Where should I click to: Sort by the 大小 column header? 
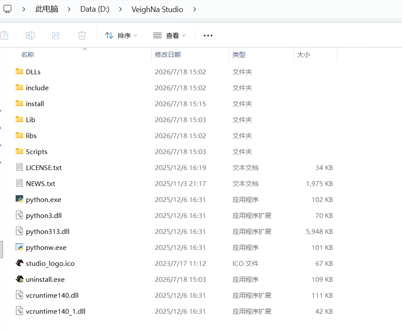[x=304, y=54]
